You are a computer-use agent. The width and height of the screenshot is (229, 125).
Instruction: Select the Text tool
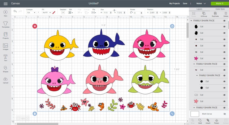click(x=5, y=58)
